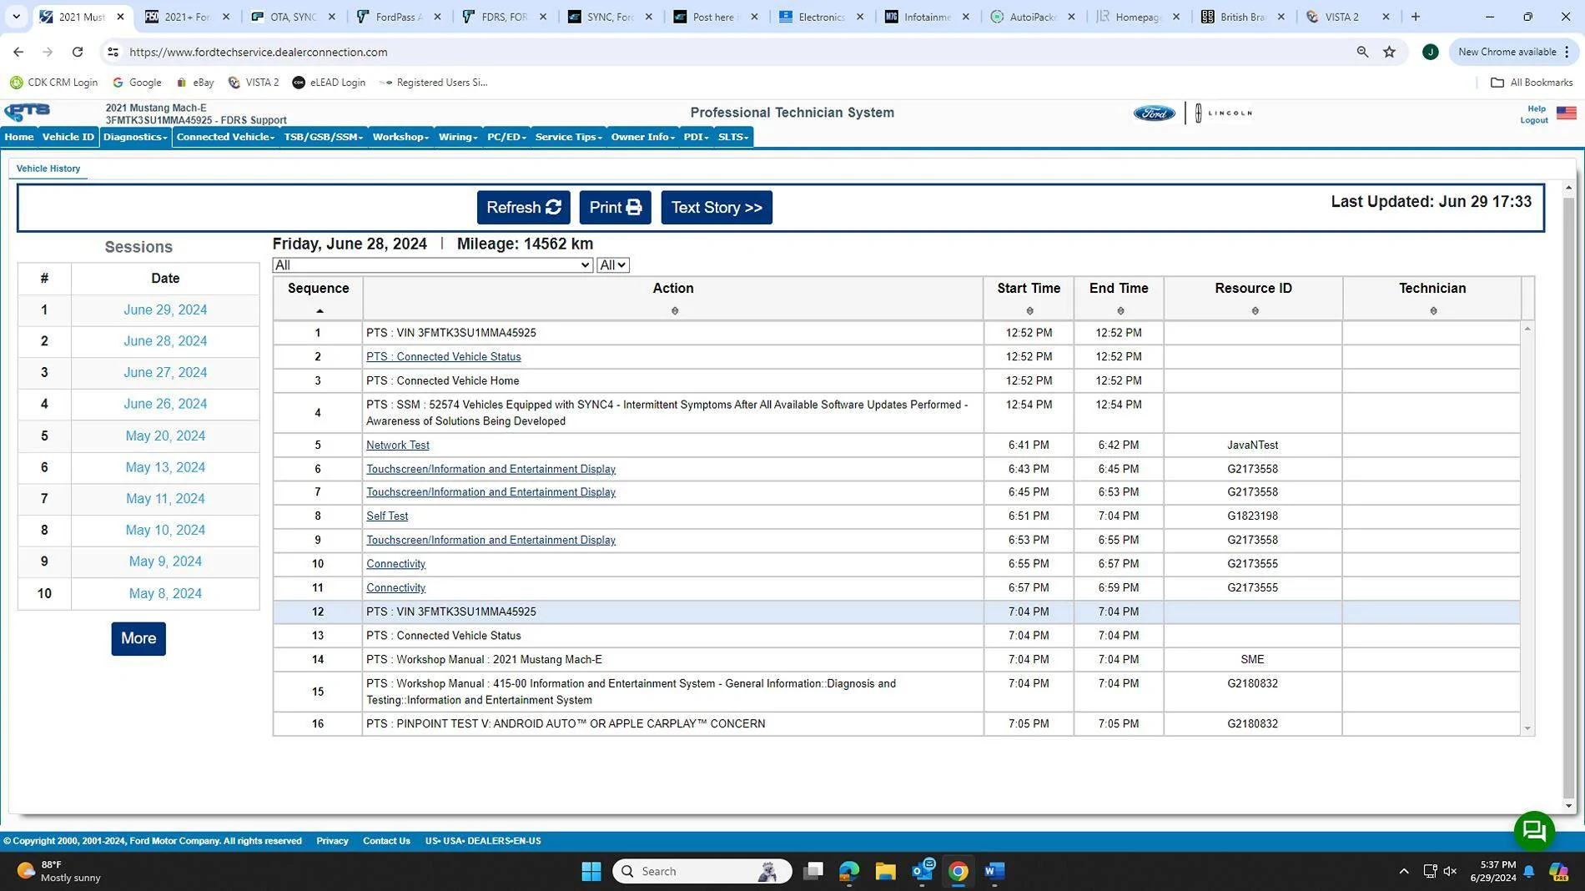The width and height of the screenshot is (1585, 891).
Task: Open PTS : Connected Vehicle Status link in row 2
Action: (x=444, y=357)
